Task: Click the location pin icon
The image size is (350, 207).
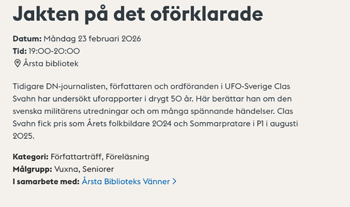Action: click(17, 63)
